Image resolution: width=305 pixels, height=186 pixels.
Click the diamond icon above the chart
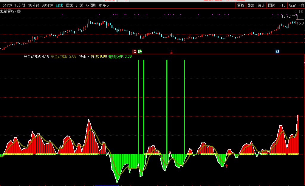click(295, 11)
